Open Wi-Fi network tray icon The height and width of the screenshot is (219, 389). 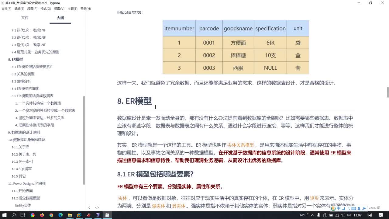click(x=336, y=215)
